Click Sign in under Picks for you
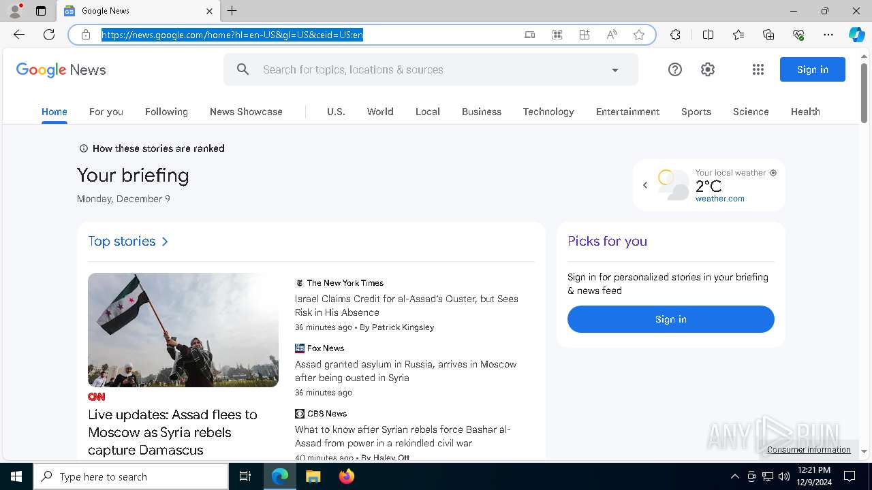The width and height of the screenshot is (872, 490). 671,319
